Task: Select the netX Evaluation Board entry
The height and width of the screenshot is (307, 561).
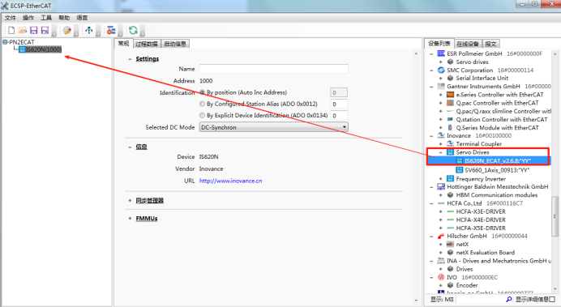Action: tap(485, 252)
